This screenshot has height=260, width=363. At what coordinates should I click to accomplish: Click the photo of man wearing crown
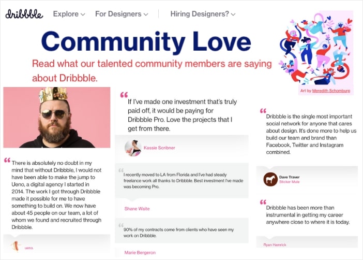[x=57, y=118]
